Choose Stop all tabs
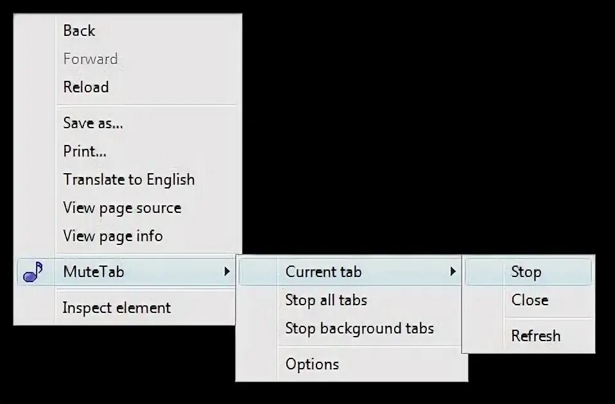This screenshot has height=404, width=615. (x=326, y=300)
